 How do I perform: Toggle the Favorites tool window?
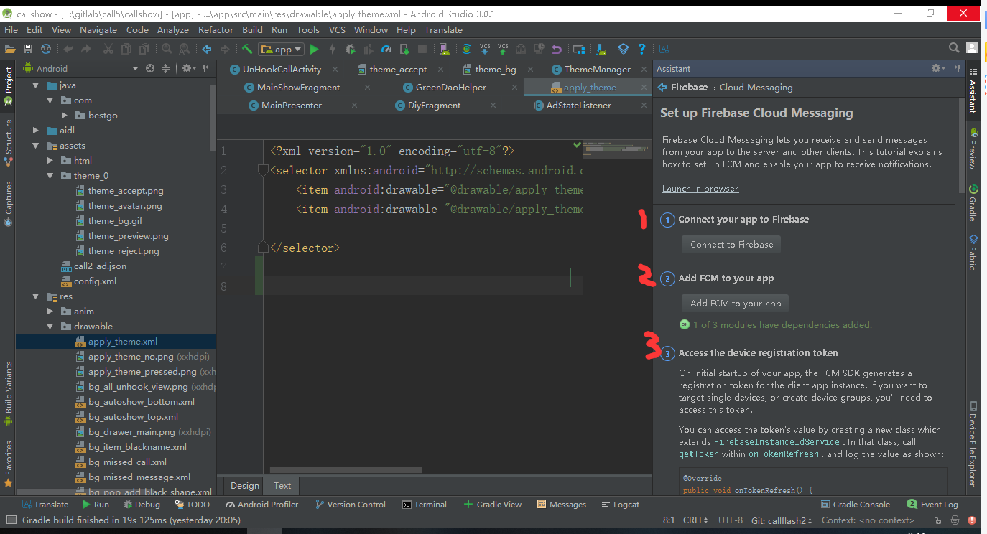9,463
